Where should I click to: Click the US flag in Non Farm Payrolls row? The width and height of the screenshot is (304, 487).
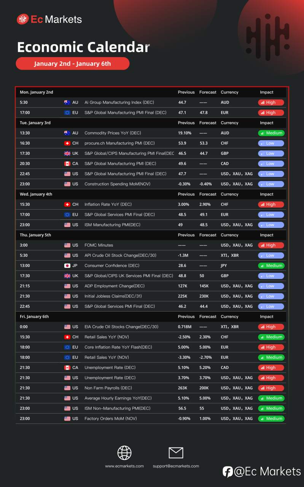(67, 388)
